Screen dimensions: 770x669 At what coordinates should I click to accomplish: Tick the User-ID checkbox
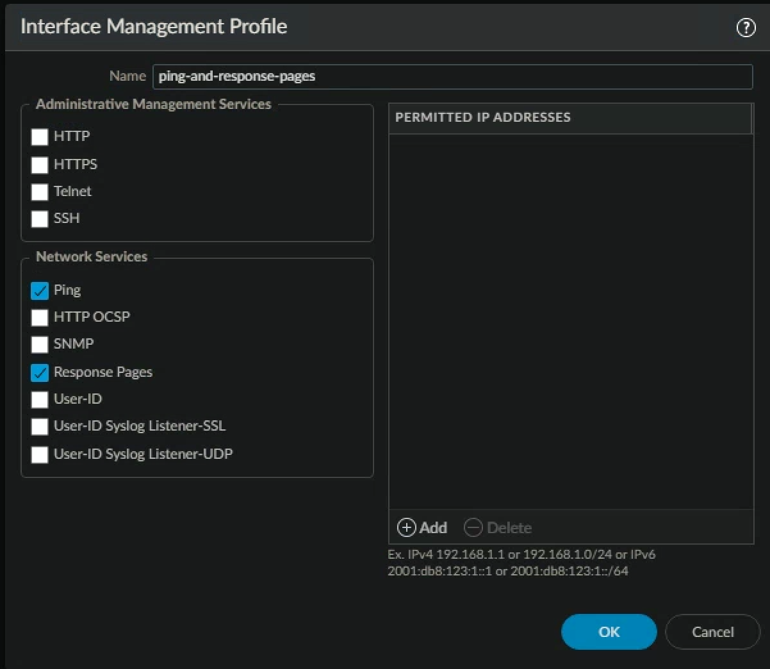(x=40, y=399)
